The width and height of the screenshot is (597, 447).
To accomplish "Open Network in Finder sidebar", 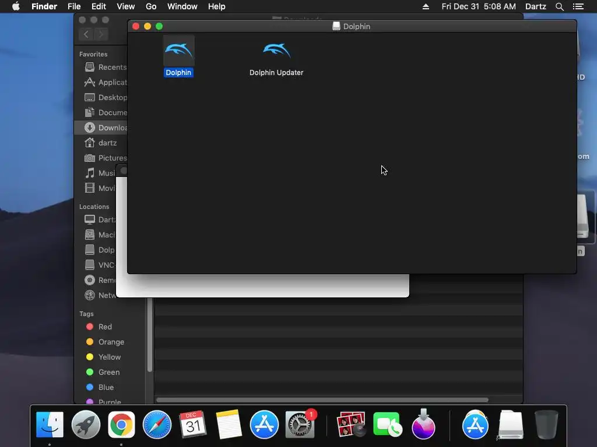I will click(100, 295).
